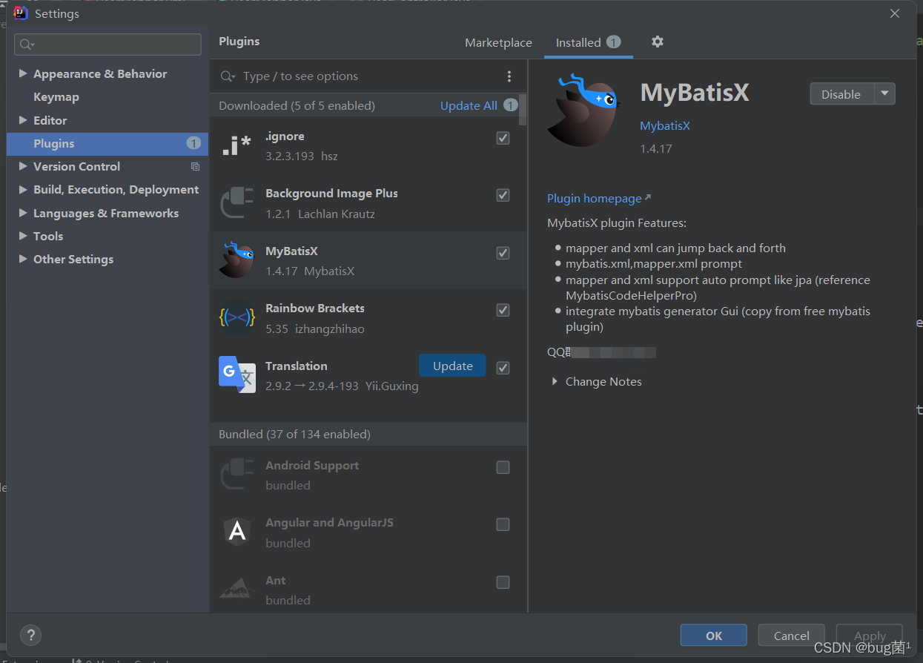
Task: Click the Bundled (37 of 134 enabled) header
Action: [294, 434]
